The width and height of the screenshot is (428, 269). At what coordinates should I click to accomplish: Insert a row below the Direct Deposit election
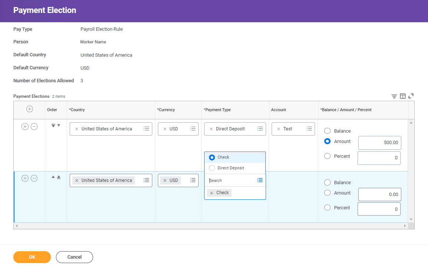[25, 126]
